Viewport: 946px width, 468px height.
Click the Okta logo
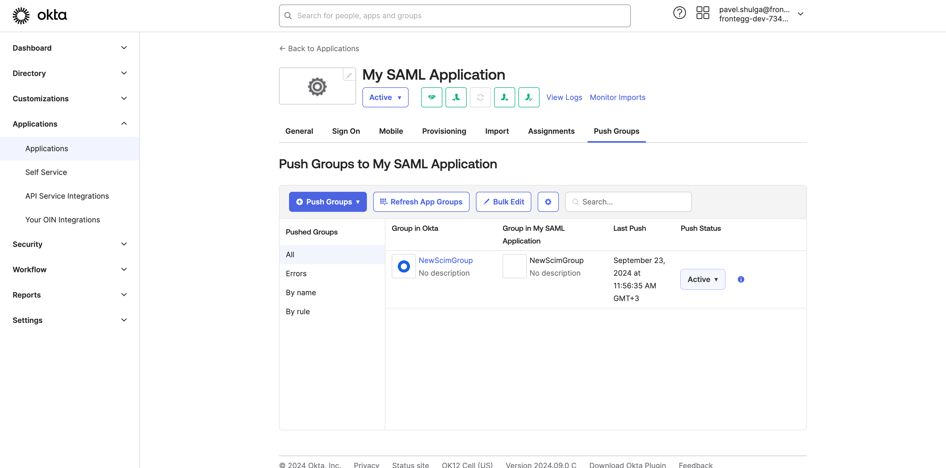click(40, 15)
